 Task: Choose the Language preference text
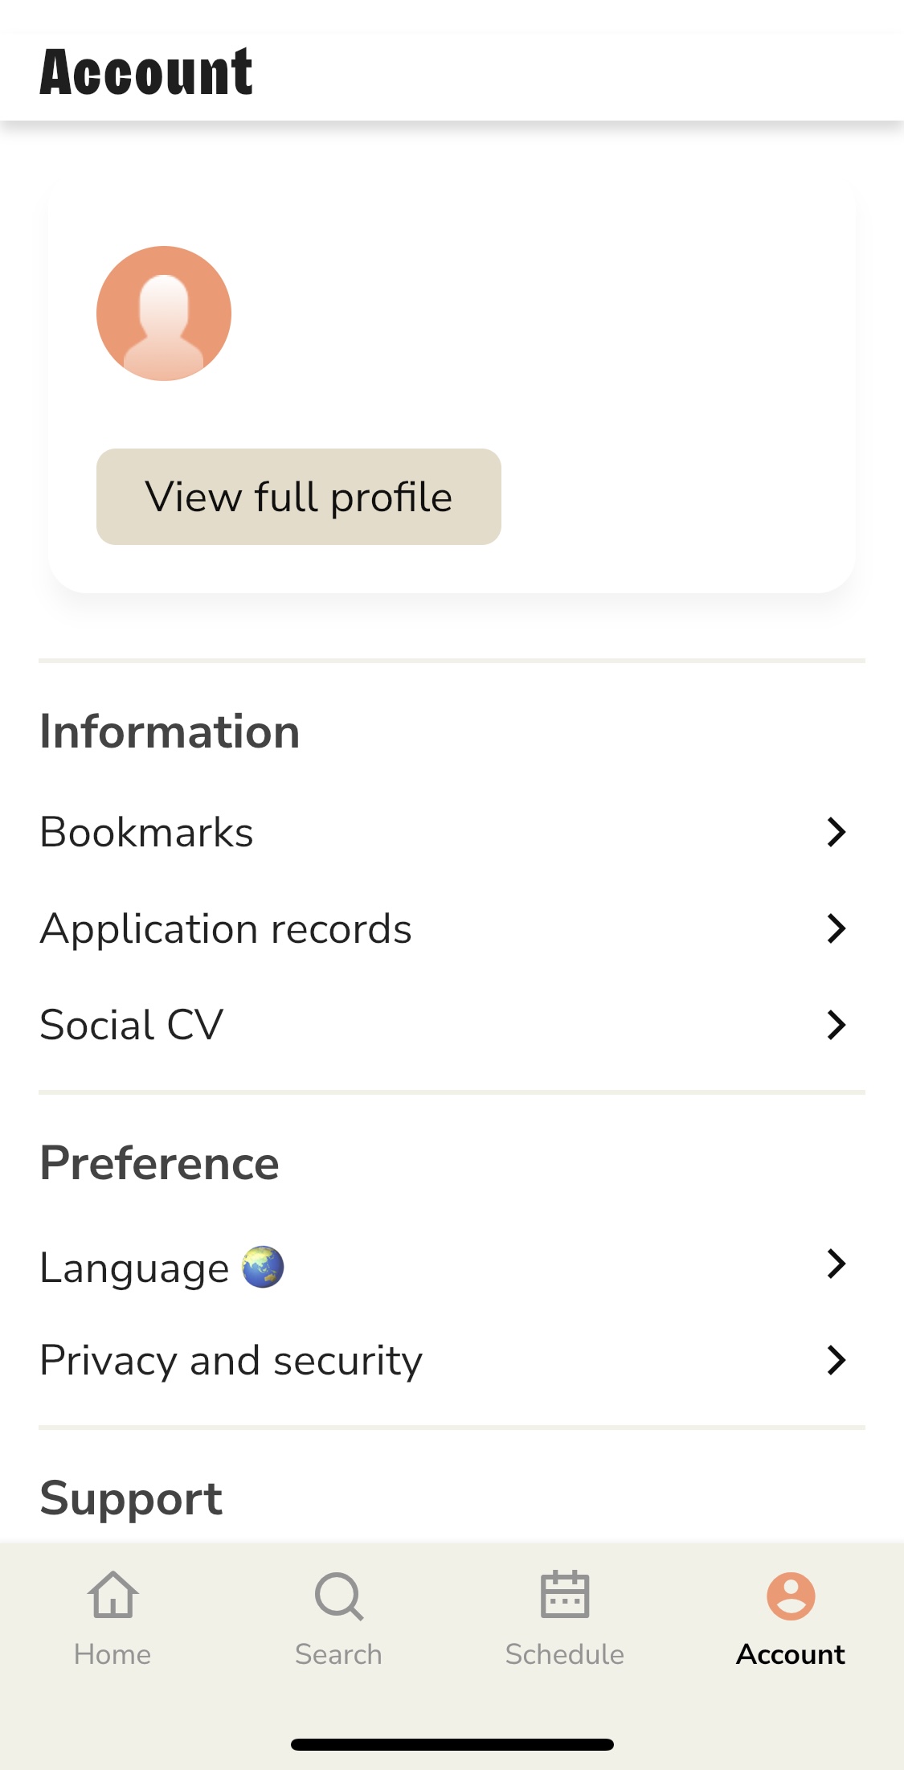[x=134, y=1268]
